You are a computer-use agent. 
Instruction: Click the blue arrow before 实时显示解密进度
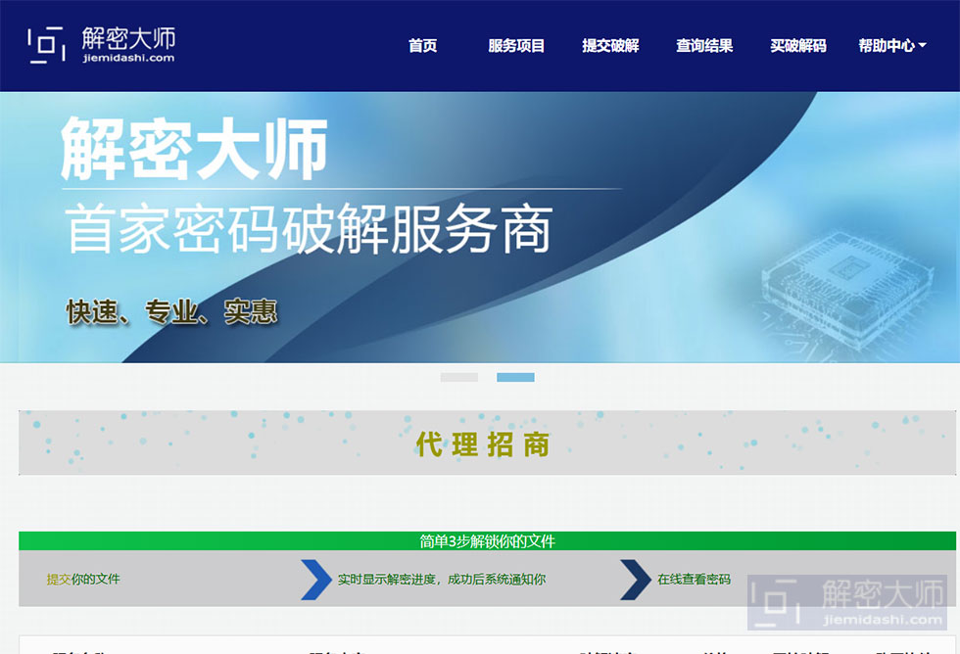click(315, 580)
